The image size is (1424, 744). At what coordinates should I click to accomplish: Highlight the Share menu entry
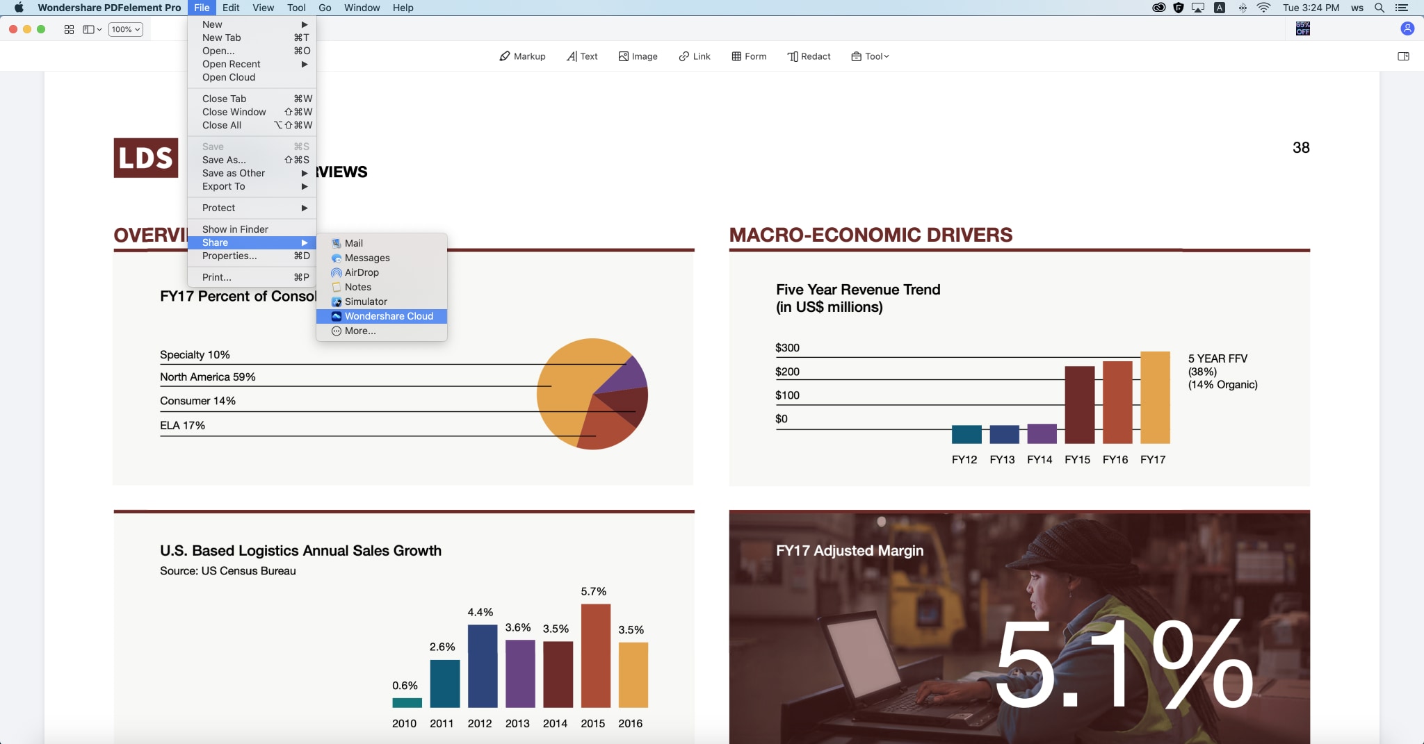click(252, 242)
